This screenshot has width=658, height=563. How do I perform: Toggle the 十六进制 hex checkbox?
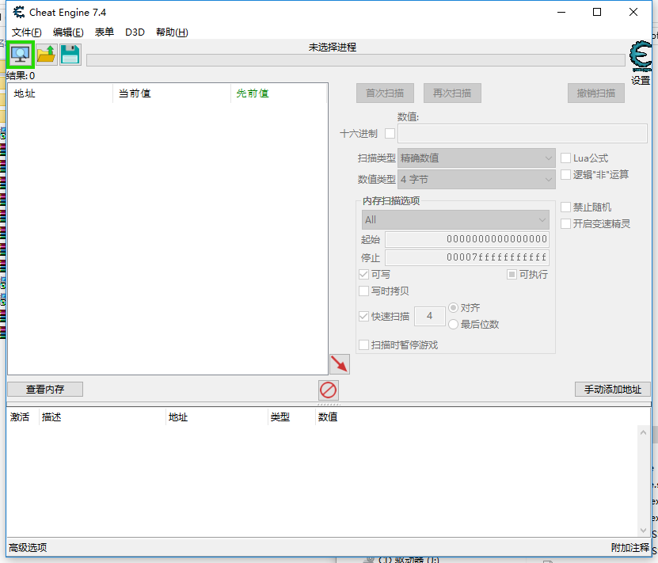point(390,133)
